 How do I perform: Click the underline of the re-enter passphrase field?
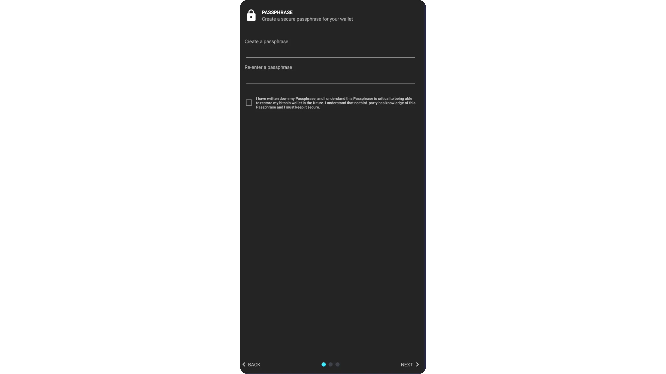(330, 83)
